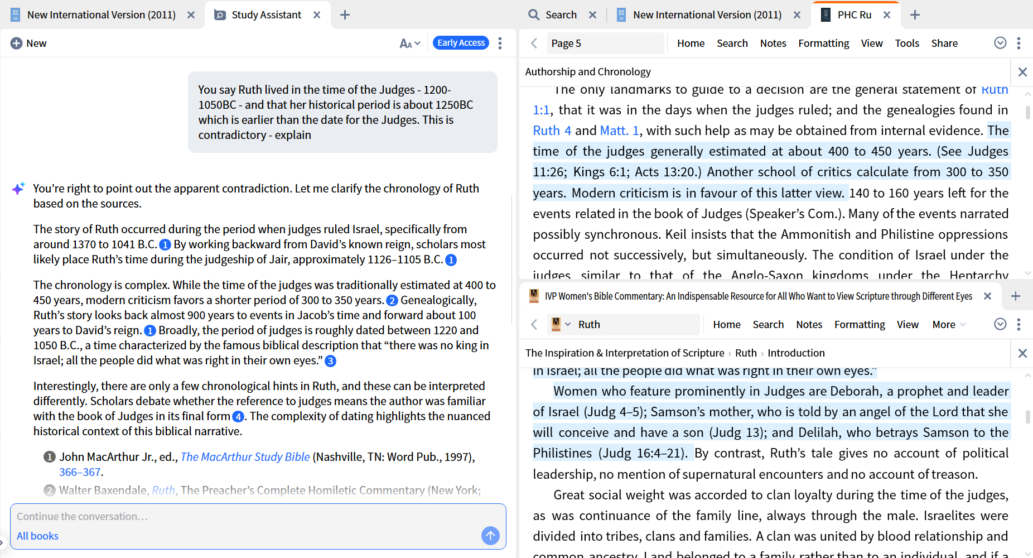
Task: Close the IVP Women's Bible Commentary tab
Action: [988, 296]
